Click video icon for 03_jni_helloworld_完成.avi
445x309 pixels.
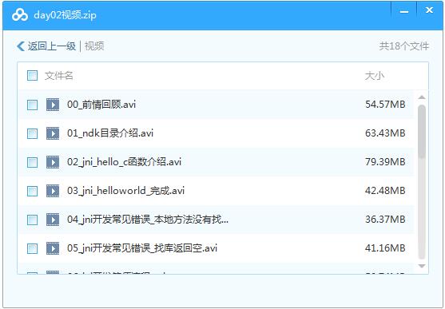coord(53,191)
